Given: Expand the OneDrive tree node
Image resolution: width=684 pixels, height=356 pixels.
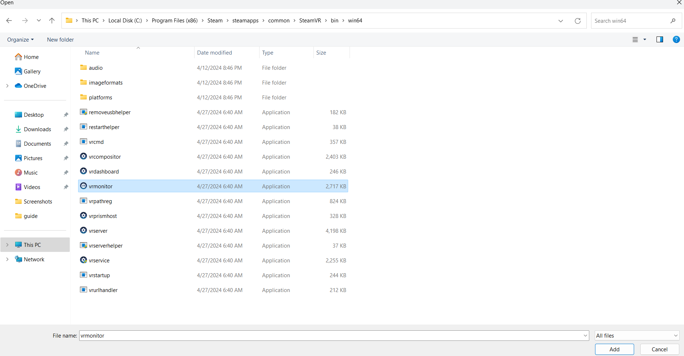Looking at the screenshot, I should pyautogui.click(x=8, y=86).
